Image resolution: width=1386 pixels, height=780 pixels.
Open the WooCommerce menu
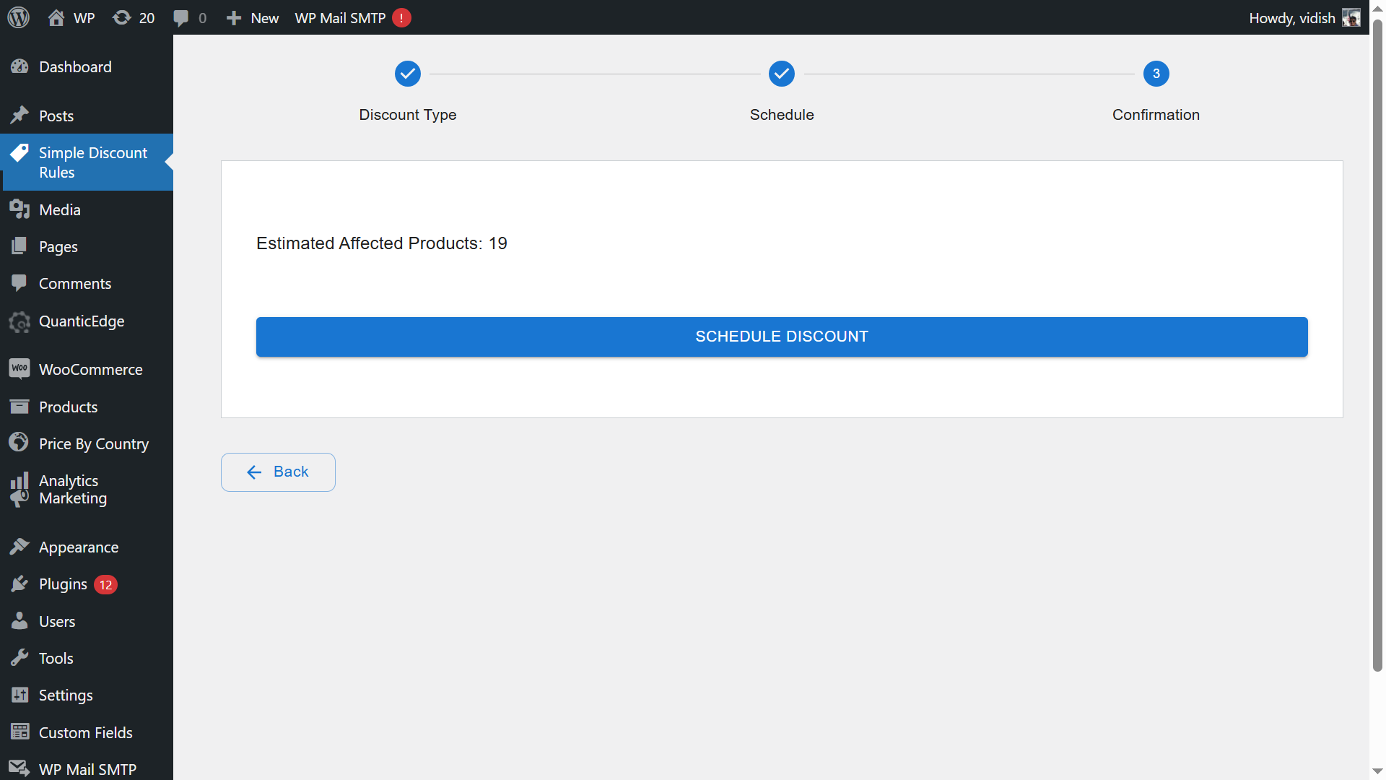[90, 370]
